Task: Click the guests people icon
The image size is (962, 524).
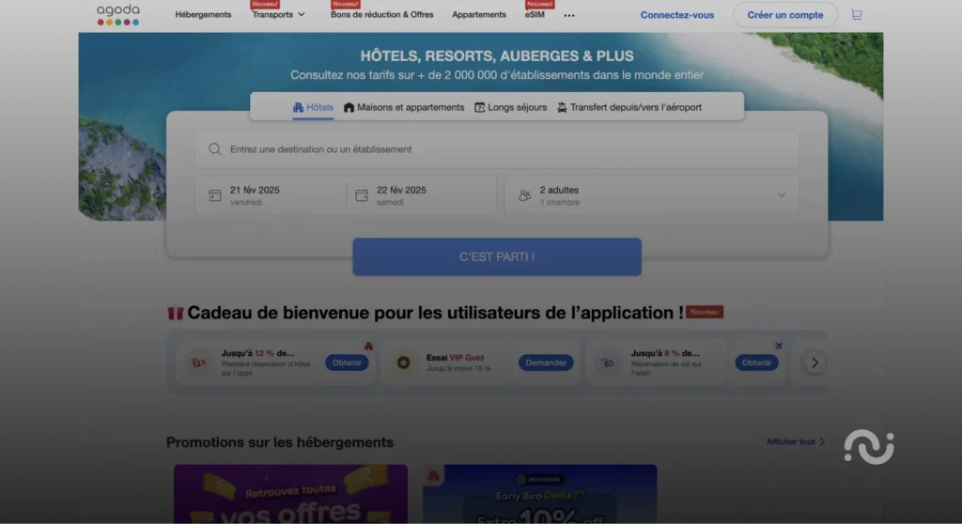Action: point(524,195)
